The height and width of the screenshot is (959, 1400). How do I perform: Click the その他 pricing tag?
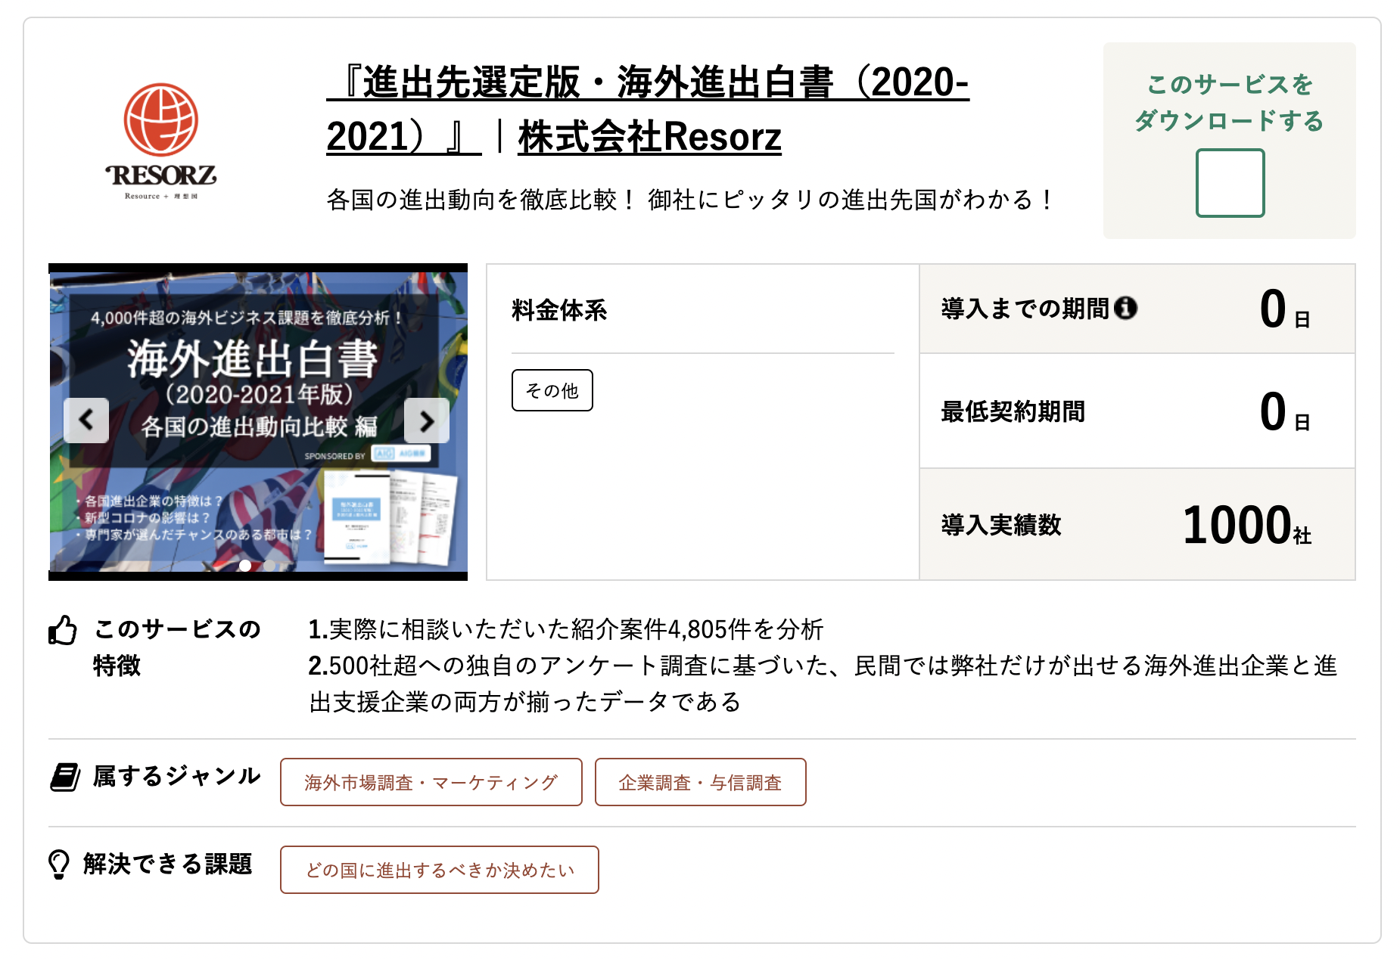[x=552, y=390]
